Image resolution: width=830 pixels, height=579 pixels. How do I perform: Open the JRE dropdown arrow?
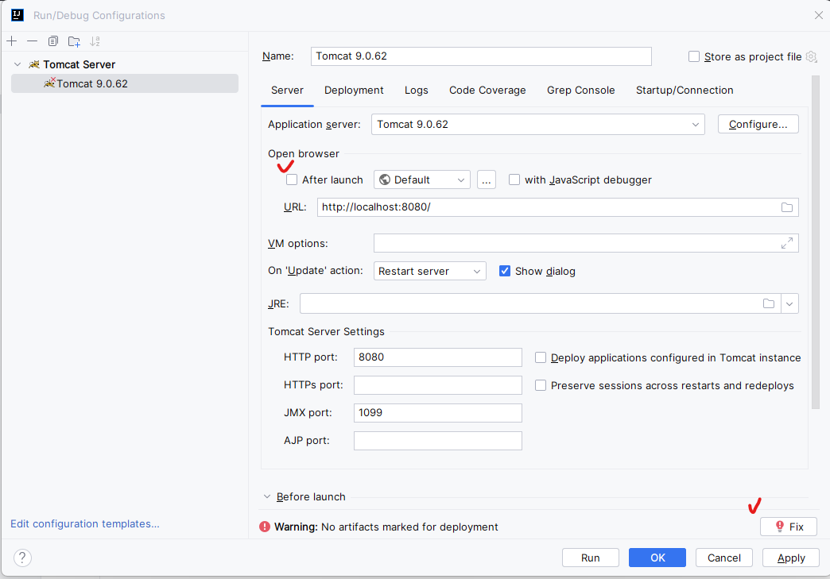click(x=789, y=303)
